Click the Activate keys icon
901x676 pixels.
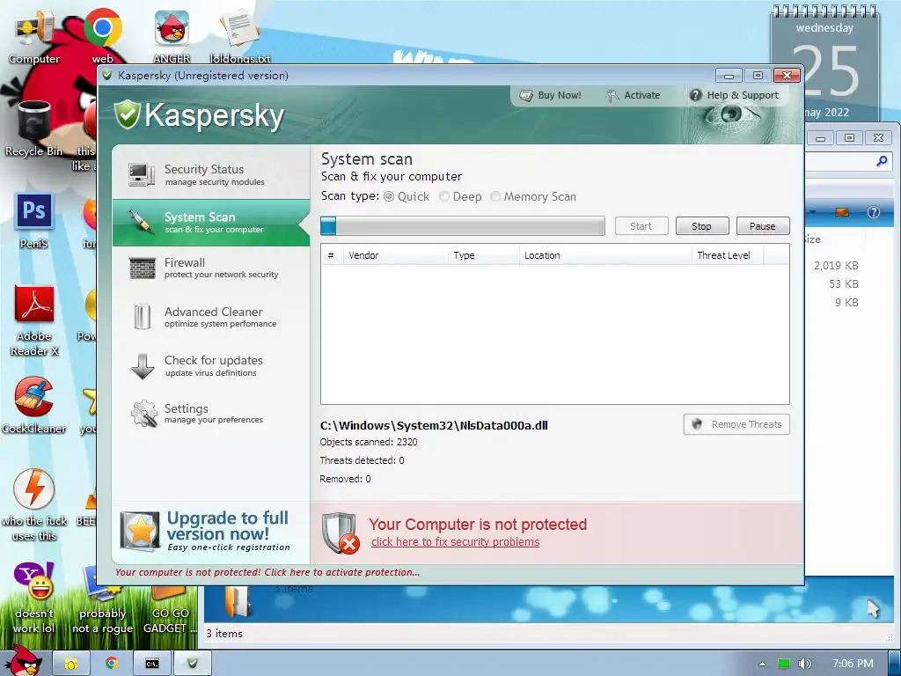[612, 95]
